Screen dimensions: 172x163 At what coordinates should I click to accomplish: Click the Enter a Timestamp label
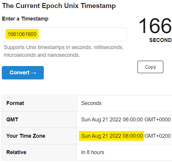coord(25,19)
